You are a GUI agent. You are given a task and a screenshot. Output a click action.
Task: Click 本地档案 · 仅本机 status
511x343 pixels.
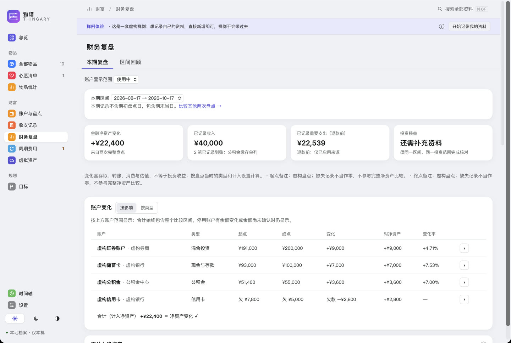click(25, 333)
